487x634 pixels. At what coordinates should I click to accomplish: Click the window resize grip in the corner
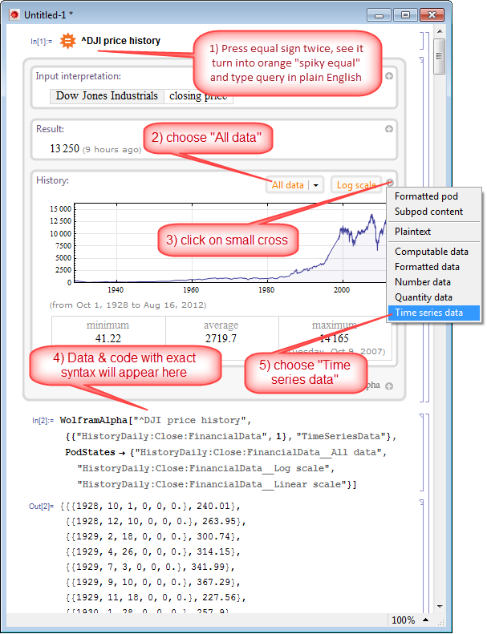(440, 621)
